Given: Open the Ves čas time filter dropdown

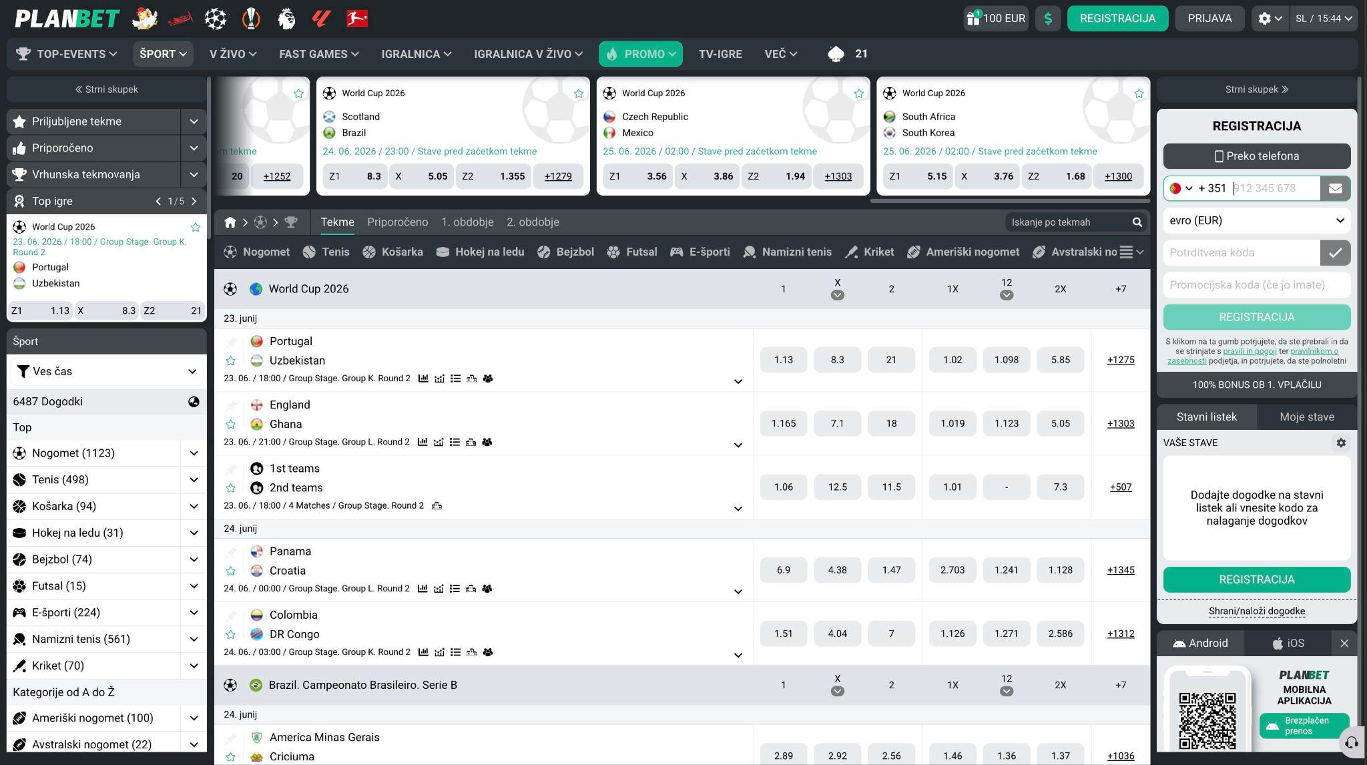Looking at the screenshot, I should pos(107,371).
